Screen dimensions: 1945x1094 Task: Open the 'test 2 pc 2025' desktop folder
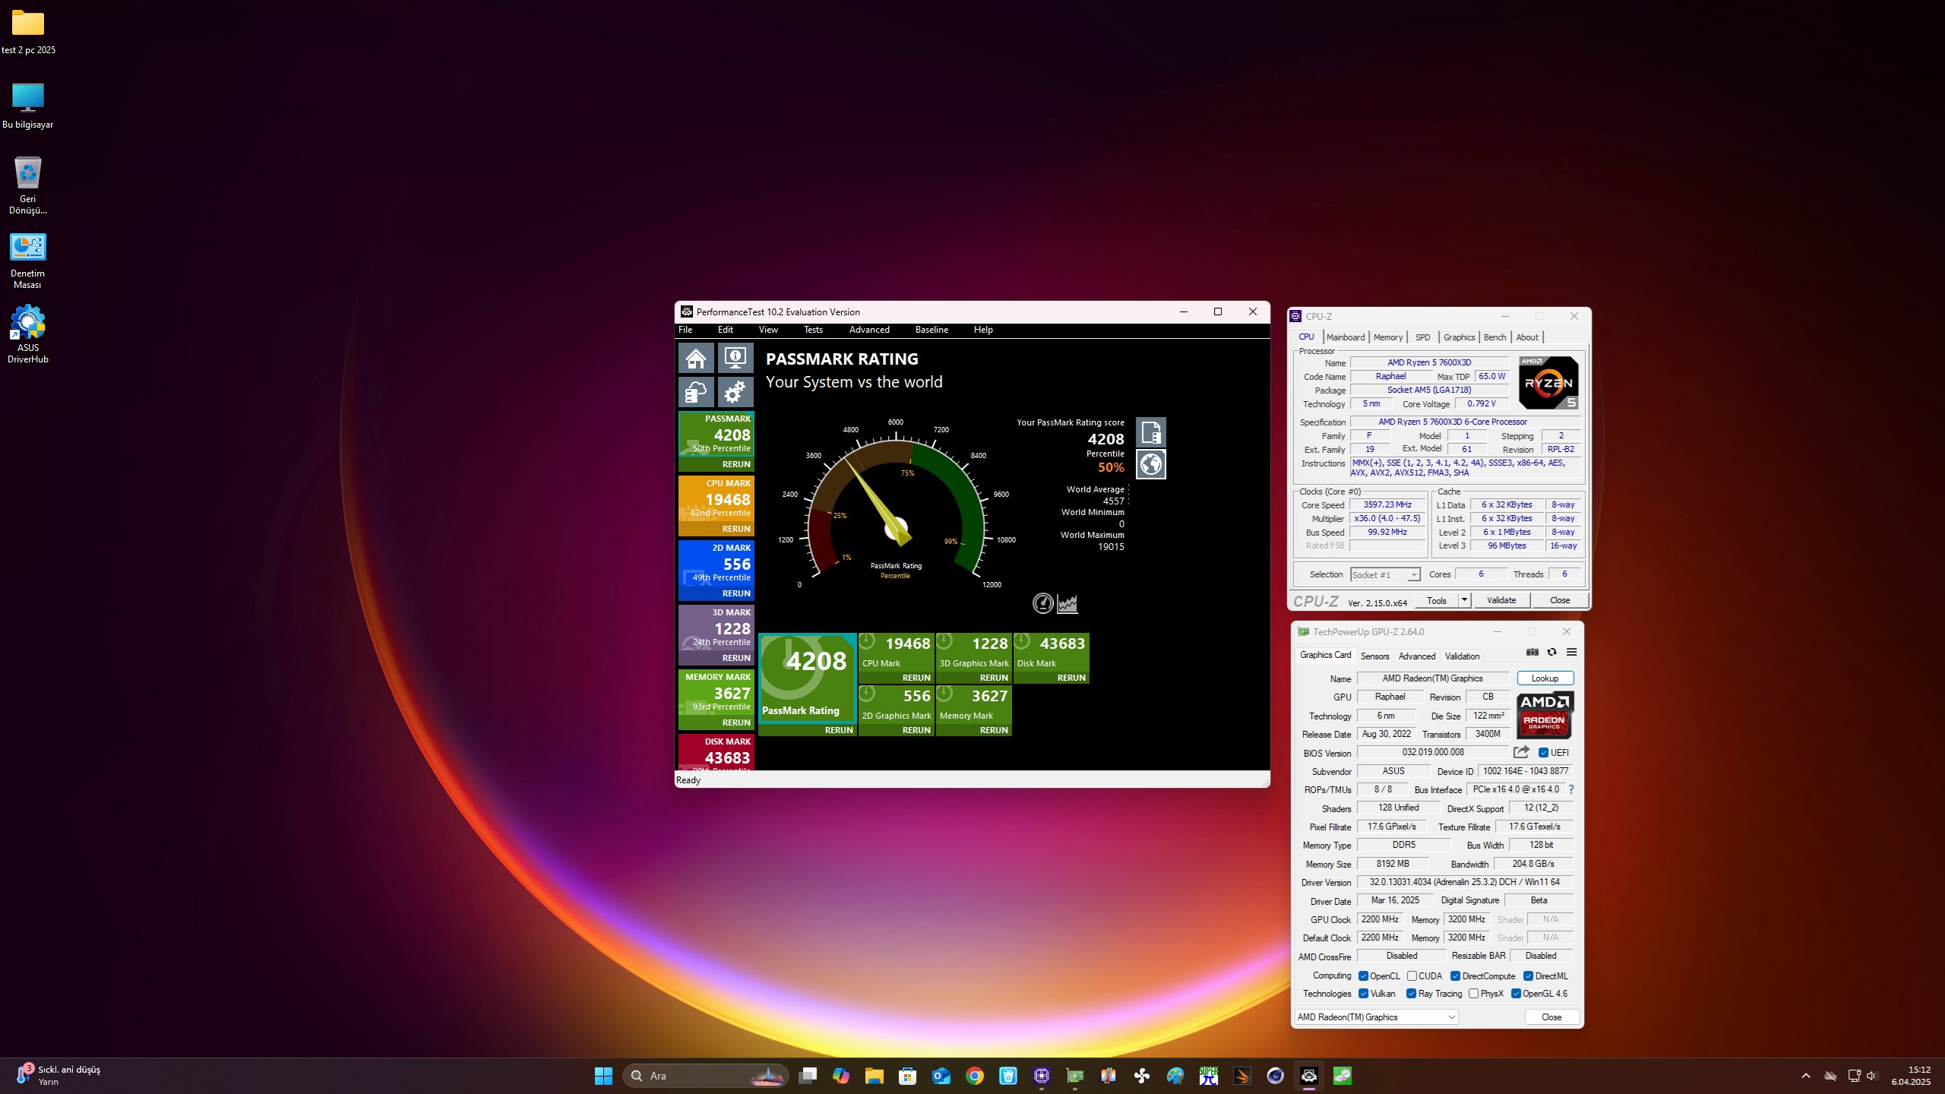(28, 33)
